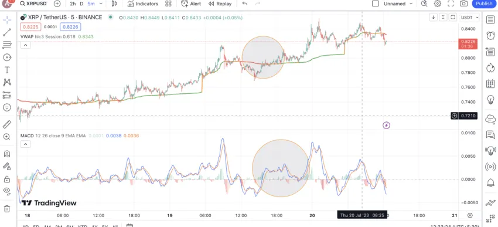Collapse the main chart legend chevron
Image resolution: width=498 pixels, height=227 pixels.
[25, 45]
